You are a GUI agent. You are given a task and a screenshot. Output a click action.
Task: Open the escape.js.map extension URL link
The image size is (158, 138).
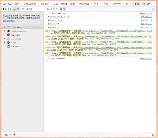[x=116, y=42]
